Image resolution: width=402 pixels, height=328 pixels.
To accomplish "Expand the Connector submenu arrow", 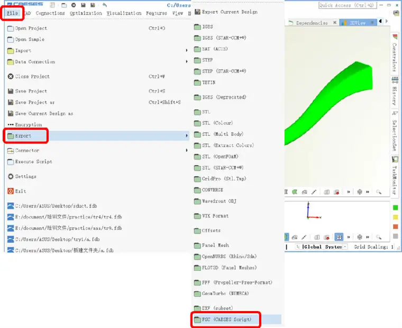I will tap(187, 150).
